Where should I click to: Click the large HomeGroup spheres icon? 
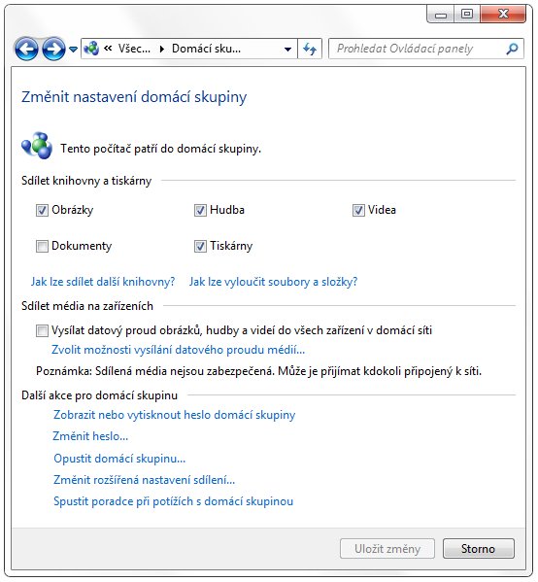[x=37, y=146]
